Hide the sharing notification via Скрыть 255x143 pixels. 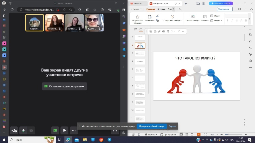tap(172, 126)
